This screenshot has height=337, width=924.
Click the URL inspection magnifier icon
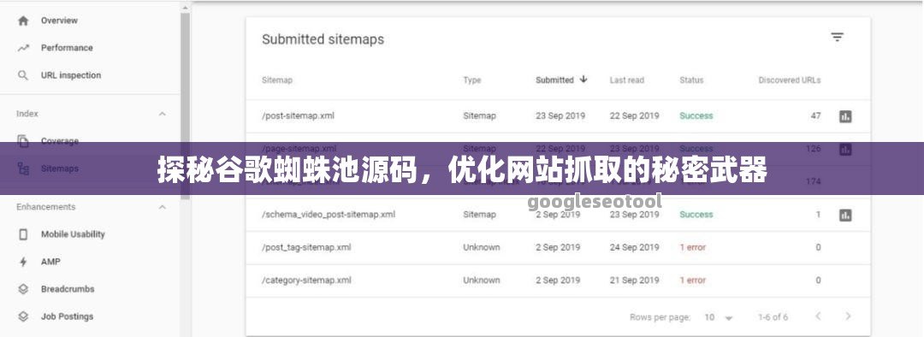(23, 75)
